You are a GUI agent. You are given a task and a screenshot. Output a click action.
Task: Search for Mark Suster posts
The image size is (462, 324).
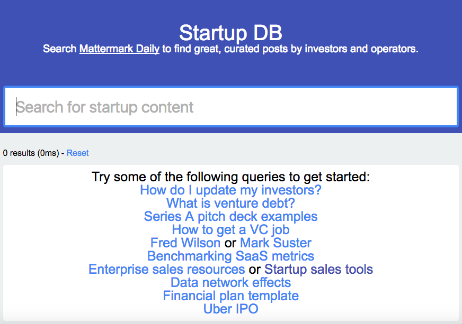(276, 243)
